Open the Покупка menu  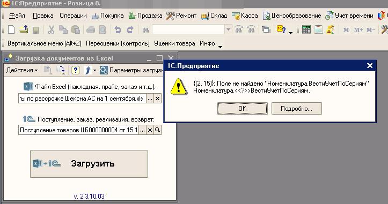point(108,16)
